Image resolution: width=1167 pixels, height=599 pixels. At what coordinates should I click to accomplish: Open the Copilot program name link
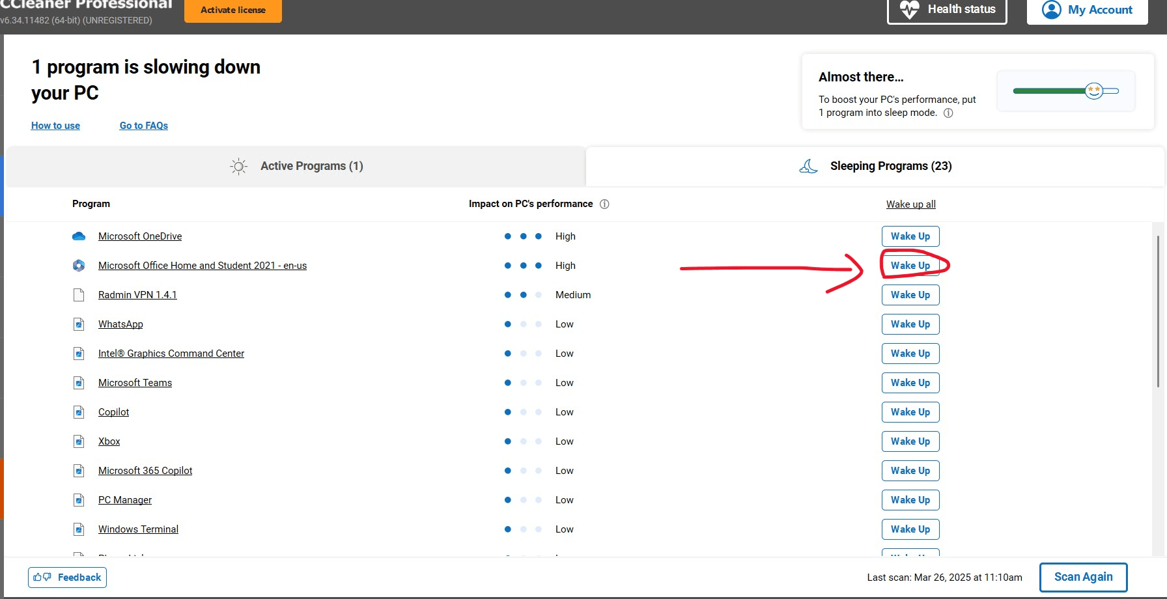[113, 412]
